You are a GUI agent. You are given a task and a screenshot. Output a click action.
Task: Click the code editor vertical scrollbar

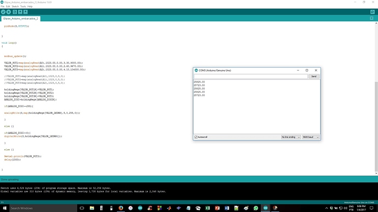(376, 127)
